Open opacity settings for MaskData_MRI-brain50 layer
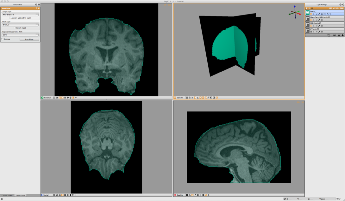Image resolution: width=345 pixels, height=201 pixels. [x=317, y=20]
